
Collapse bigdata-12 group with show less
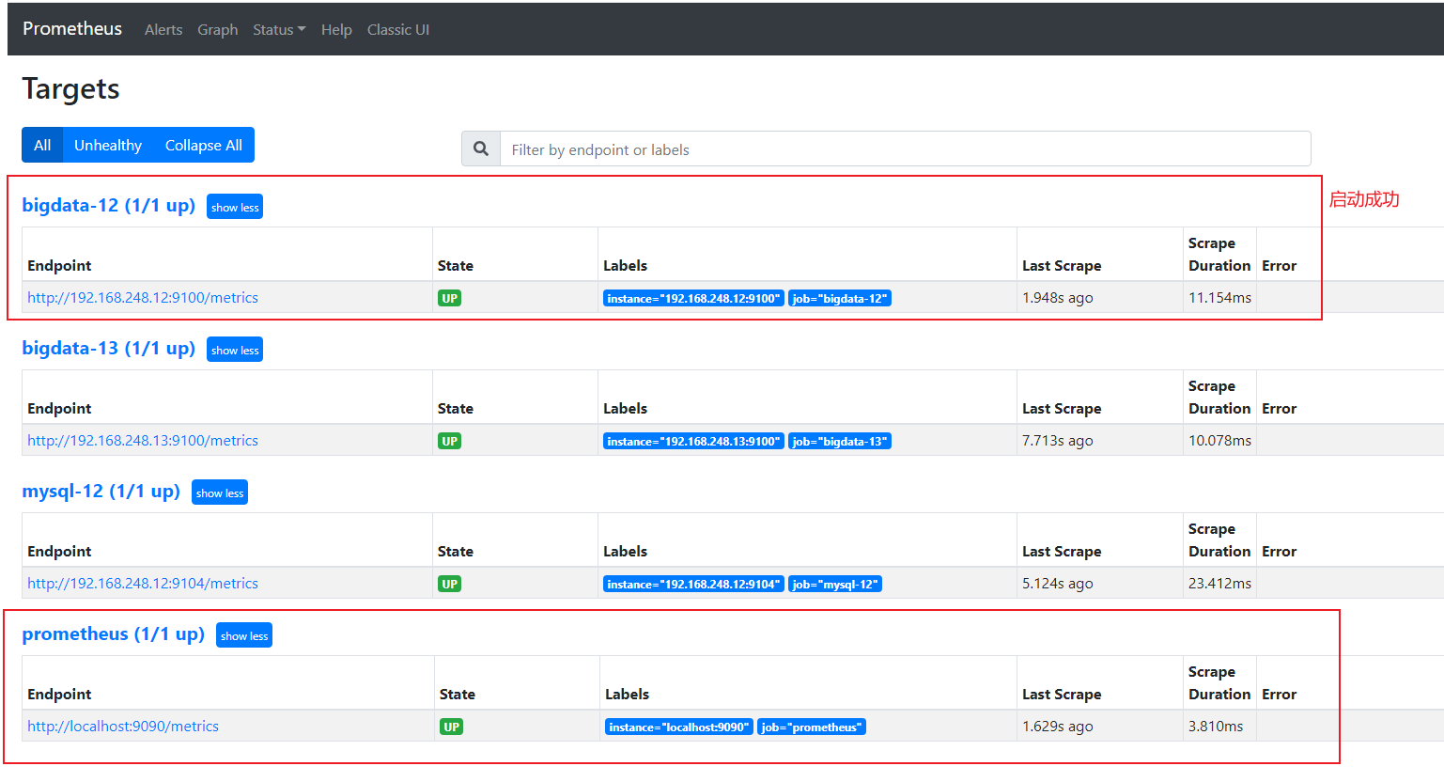(x=235, y=207)
